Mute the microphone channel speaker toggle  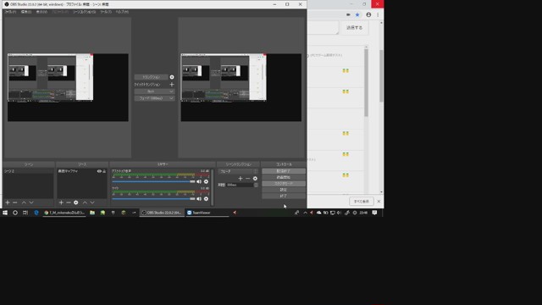[199, 199]
